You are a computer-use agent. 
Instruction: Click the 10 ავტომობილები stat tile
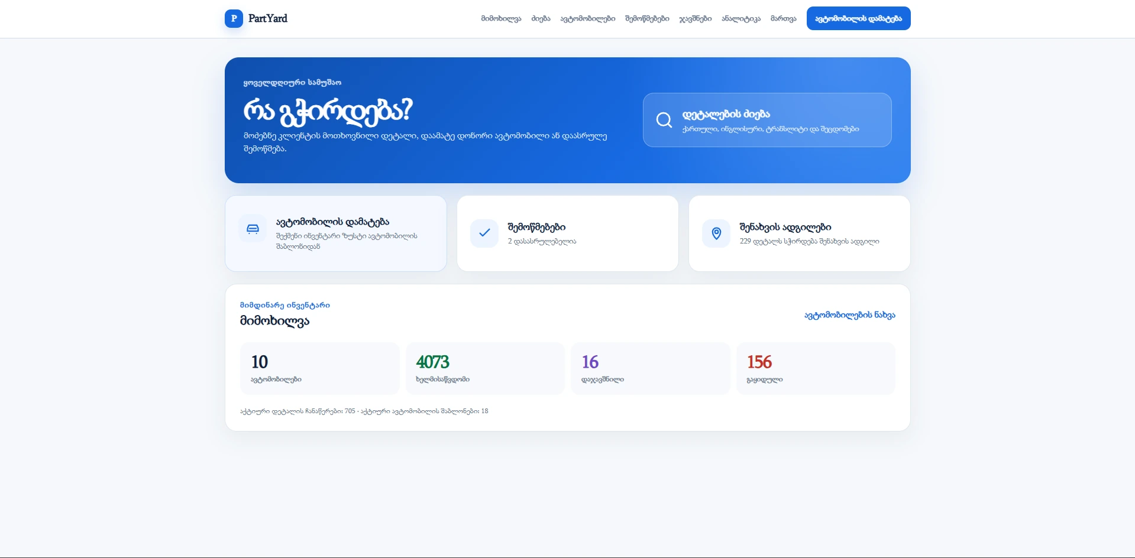[x=320, y=368]
